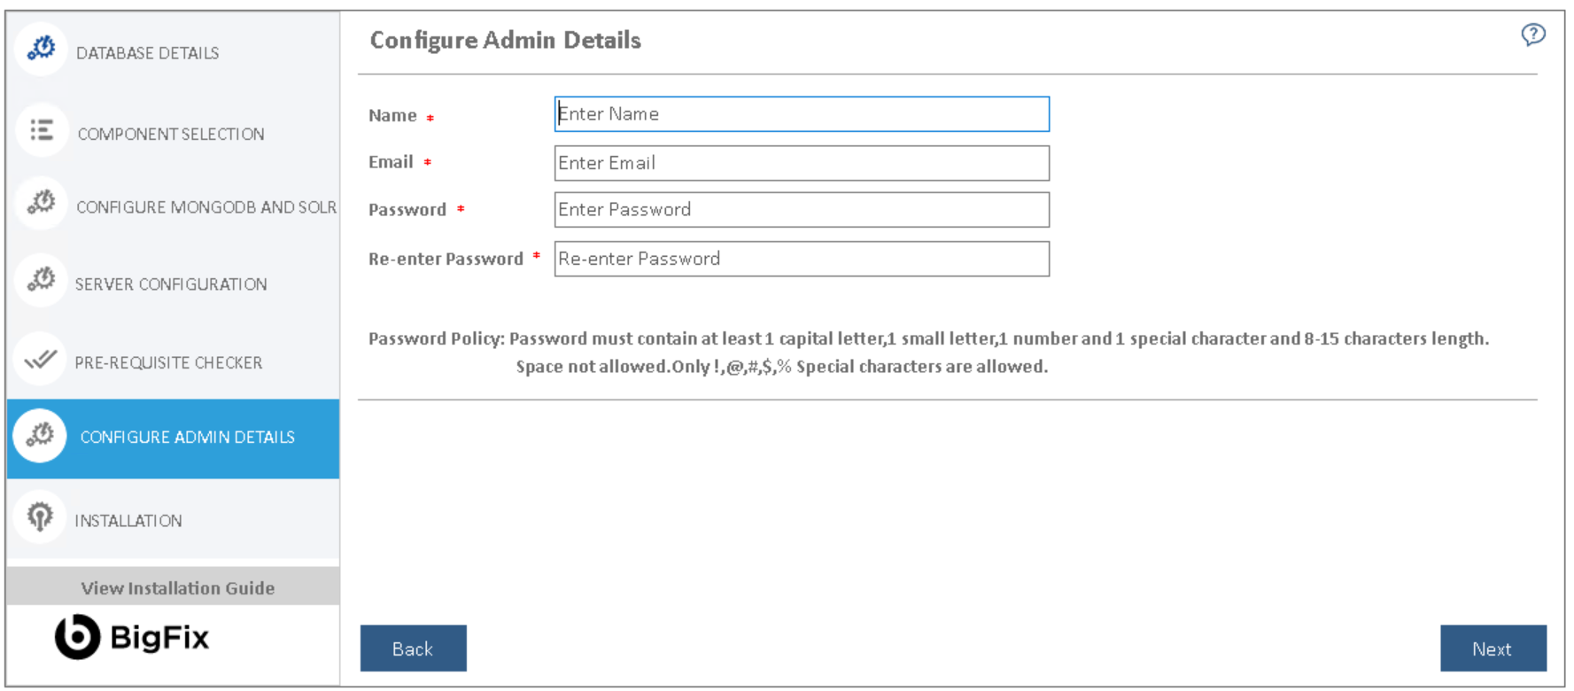Focus the Enter Name field
The image size is (1574, 691).
click(x=802, y=114)
